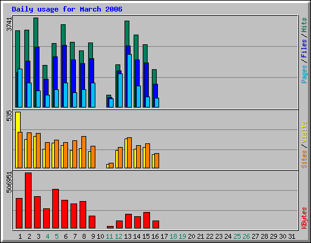Click day 16 on the x-axis
Viewport: 311px width, 243px height.
(155, 236)
